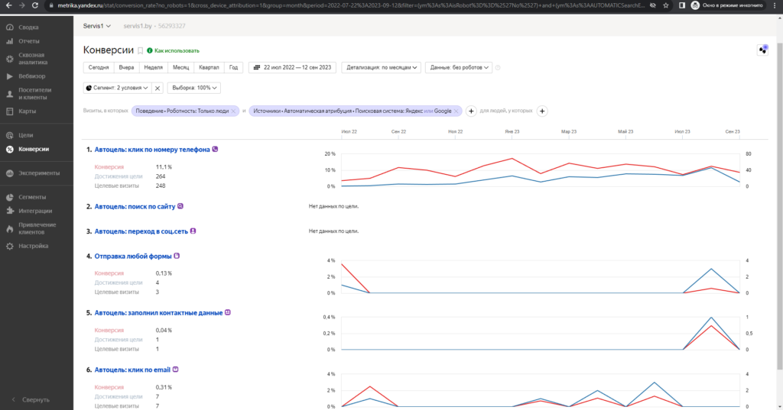
Task: Select the Неделя period button
Action: click(153, 67)
